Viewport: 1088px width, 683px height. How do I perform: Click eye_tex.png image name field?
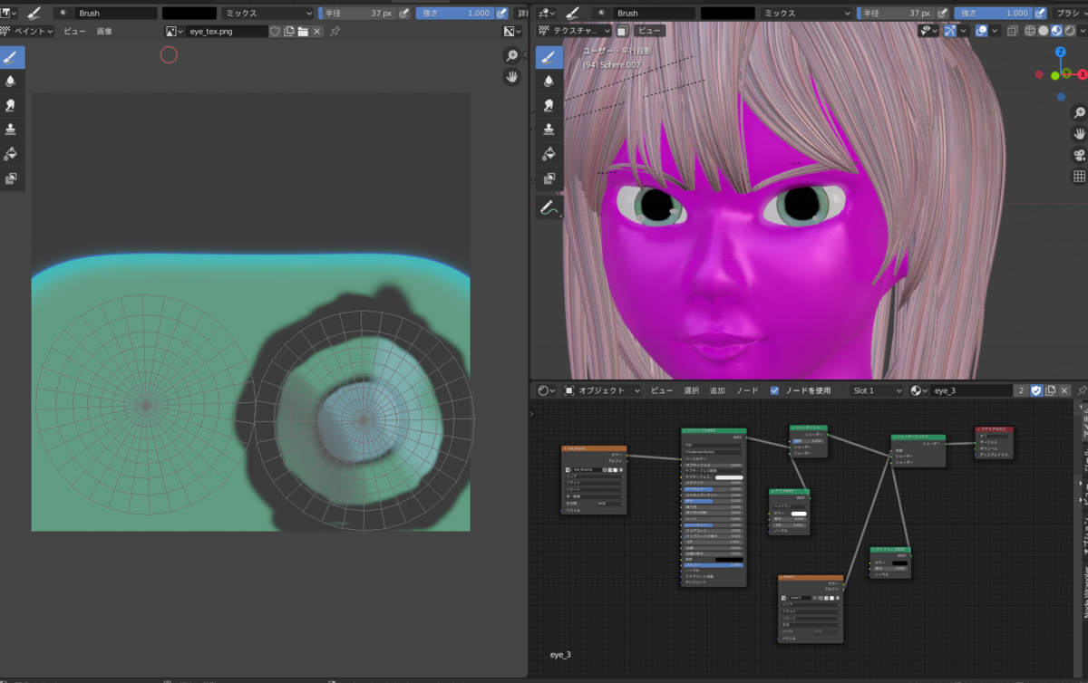pos(227,31)
